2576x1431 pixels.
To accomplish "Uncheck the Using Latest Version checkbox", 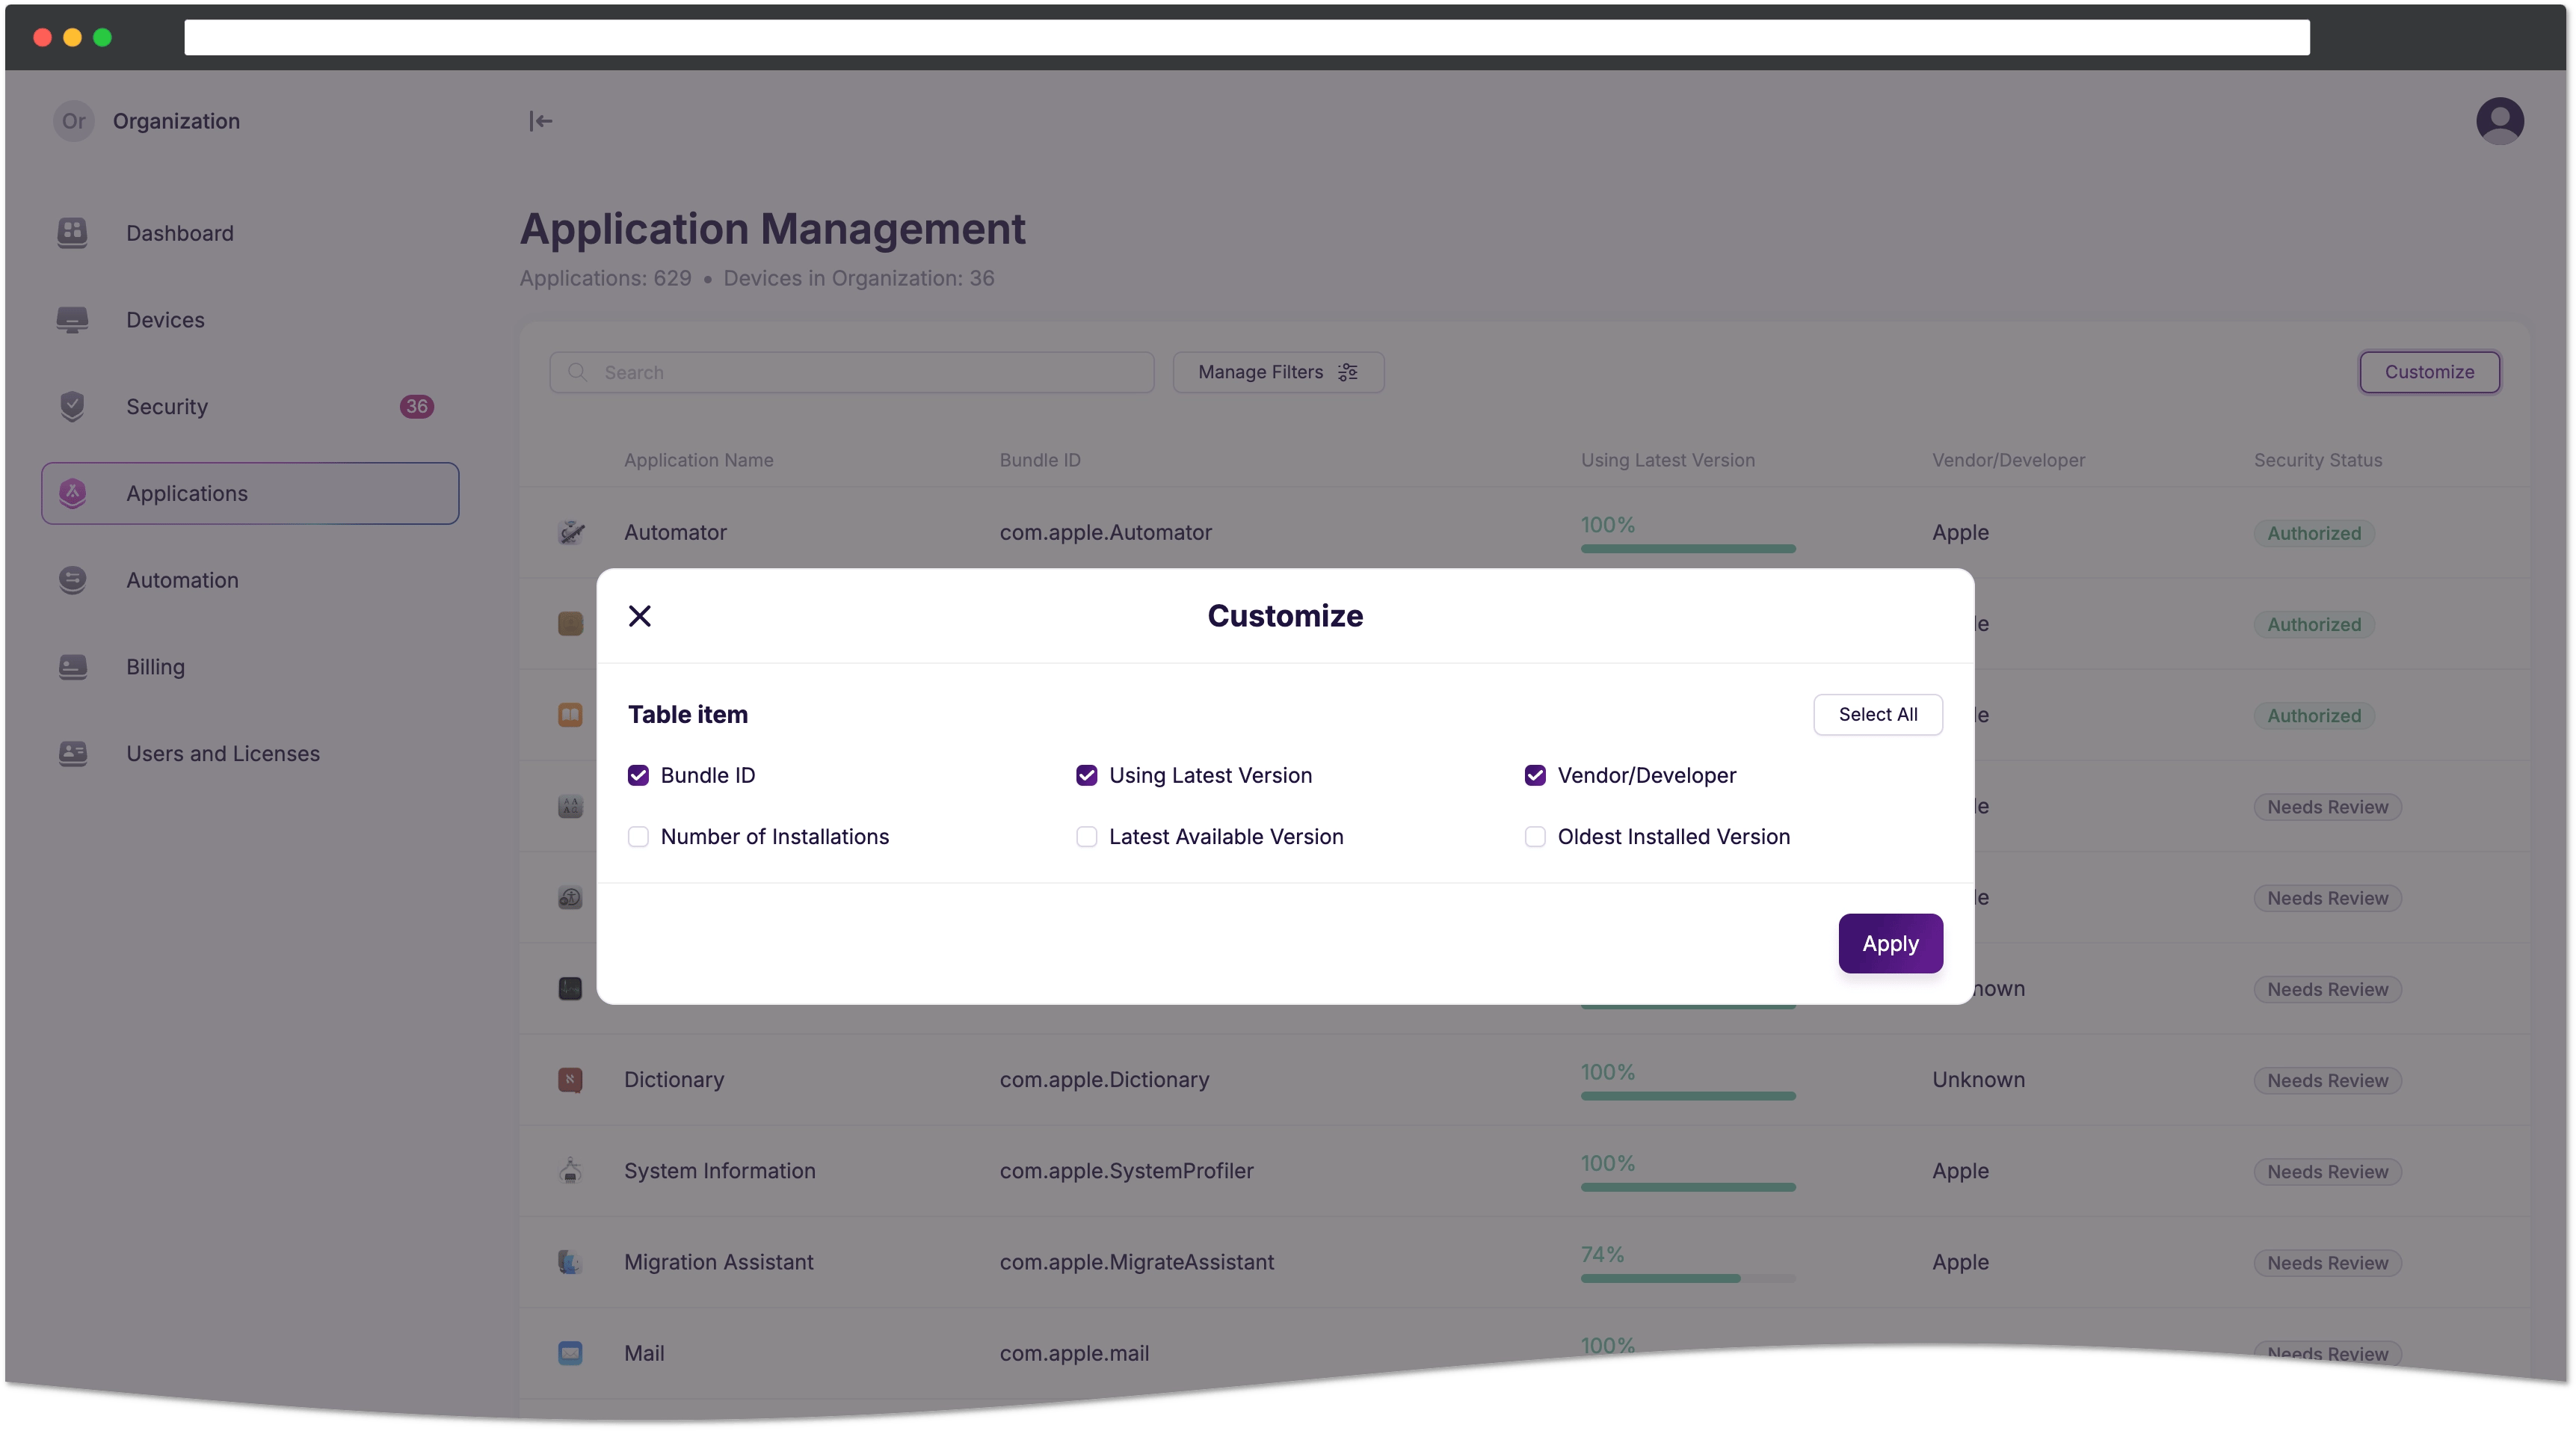I will (x=1086, y=775).
